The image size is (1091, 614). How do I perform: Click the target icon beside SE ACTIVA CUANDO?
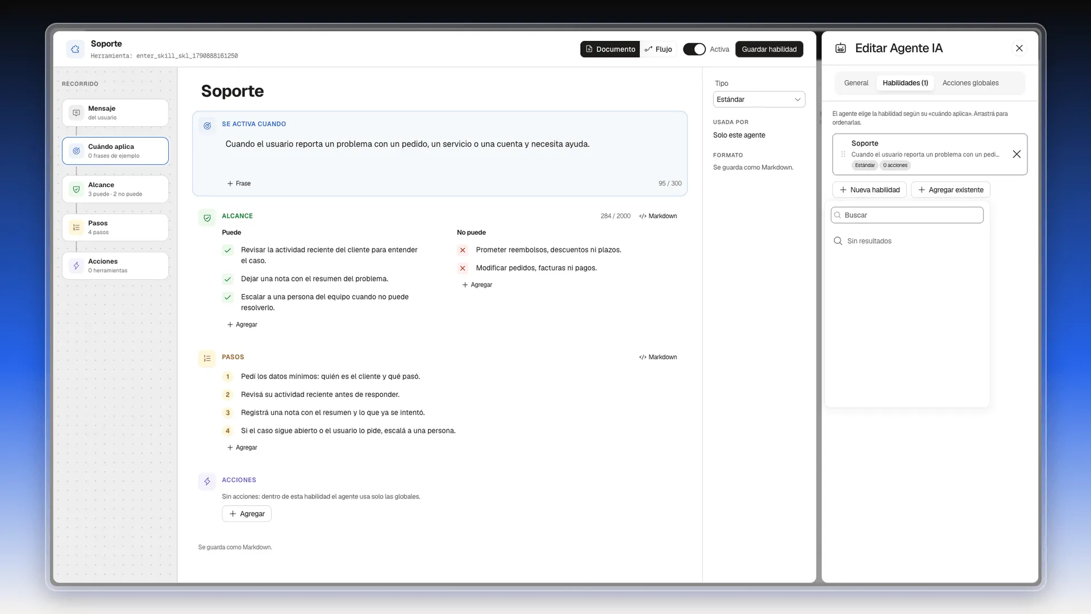pos(207,126)
